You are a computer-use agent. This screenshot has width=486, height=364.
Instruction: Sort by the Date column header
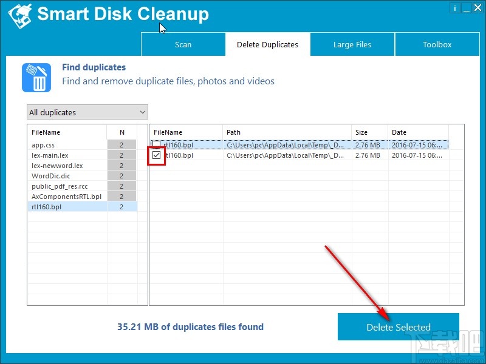[418, 132]
